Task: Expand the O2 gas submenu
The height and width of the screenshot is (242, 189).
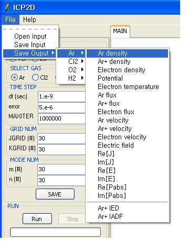Action: (x=71, y=70)
